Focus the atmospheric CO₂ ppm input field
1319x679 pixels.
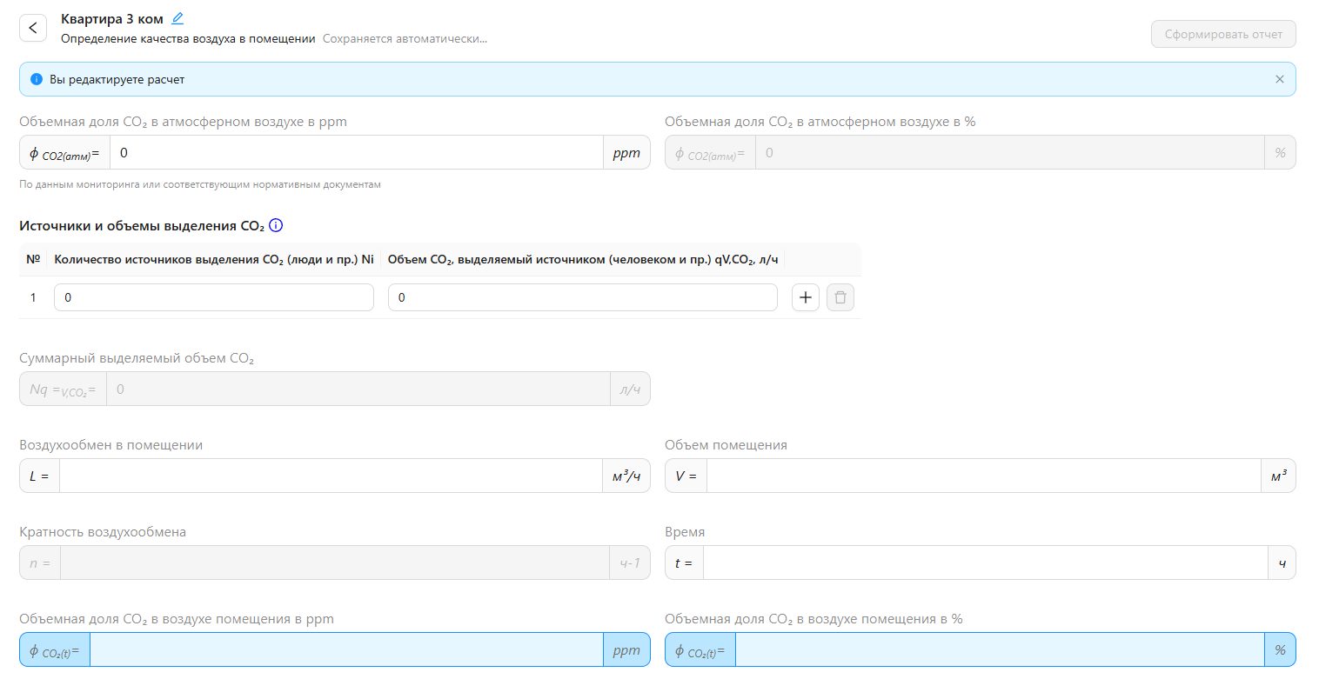pos(356,153)
